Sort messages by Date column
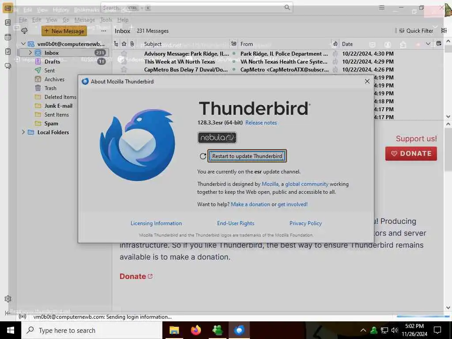452x339 pixels. point(347,44)
